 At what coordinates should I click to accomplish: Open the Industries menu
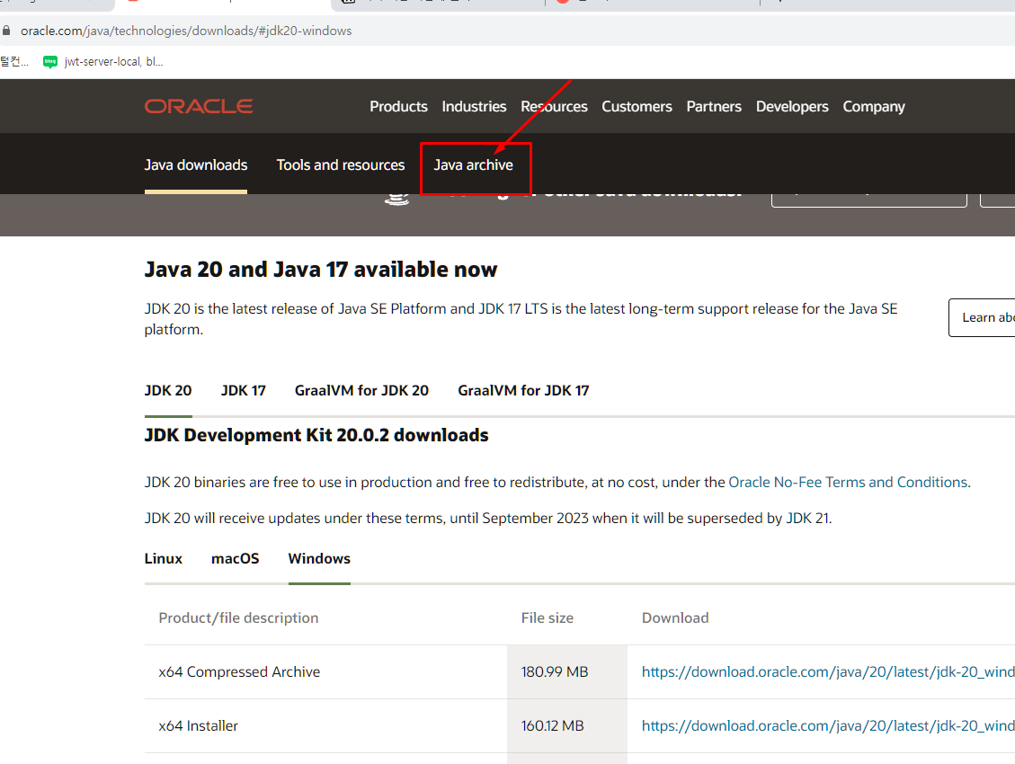click(474, 106)
